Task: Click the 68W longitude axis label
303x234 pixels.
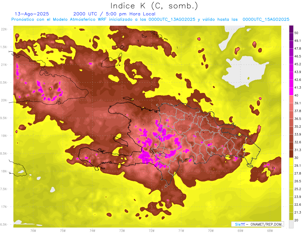Action: pos(270,231)
